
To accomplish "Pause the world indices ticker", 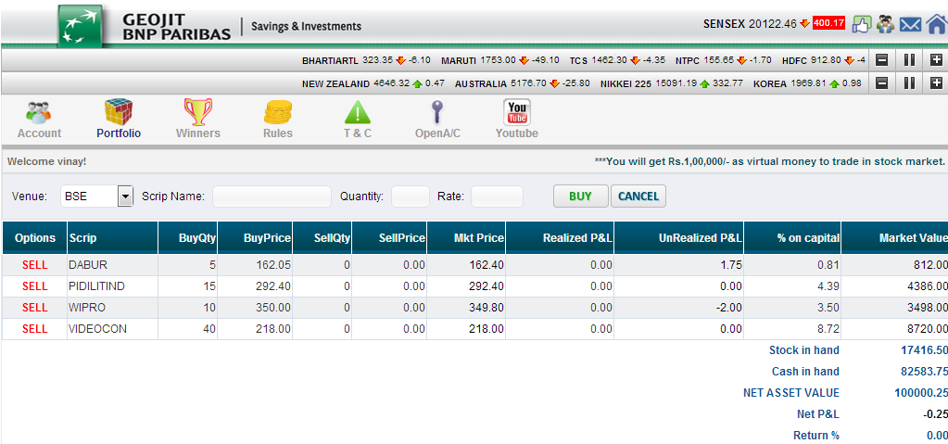I will point(909,82).
